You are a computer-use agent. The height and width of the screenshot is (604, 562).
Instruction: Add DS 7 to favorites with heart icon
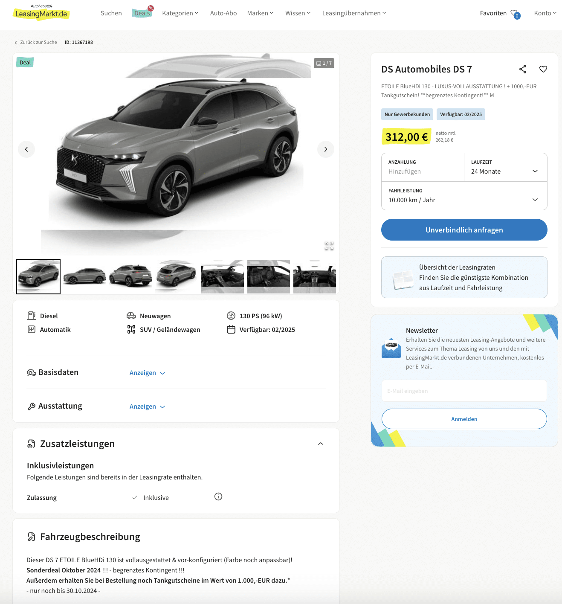pos(543,69)
